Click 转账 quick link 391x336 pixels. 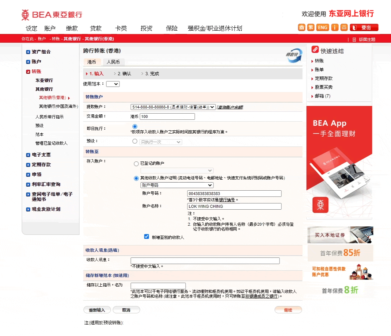319,61
